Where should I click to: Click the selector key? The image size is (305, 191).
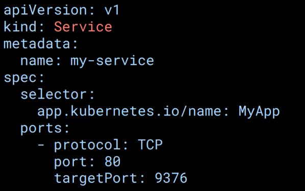(x=54, y=94)
